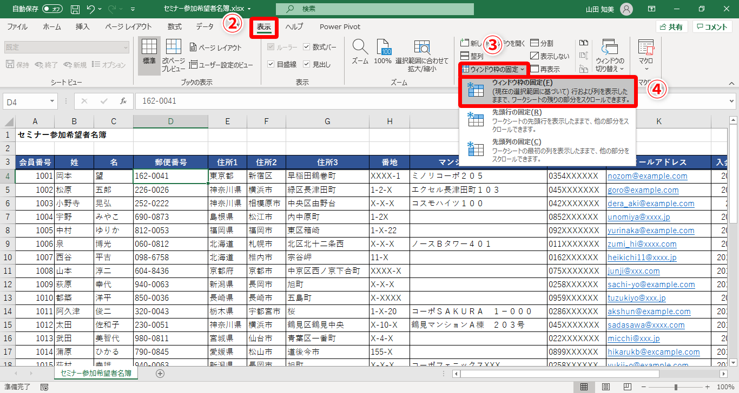Open ユーザー設定のビュー custom views
Screen dimensions: 739x393
[x=221, y=65]
